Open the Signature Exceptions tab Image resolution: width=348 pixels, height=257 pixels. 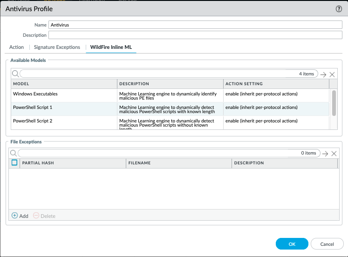[57, 47]
